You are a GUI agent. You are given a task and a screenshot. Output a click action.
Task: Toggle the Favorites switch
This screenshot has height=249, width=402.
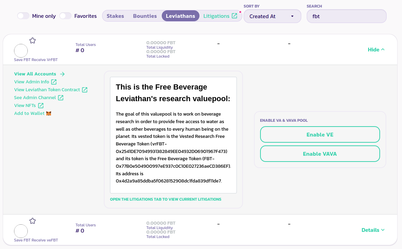[65, 16]
